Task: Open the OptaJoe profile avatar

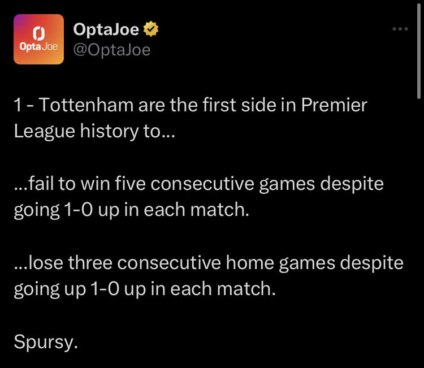Action: (x=38, y=39)
